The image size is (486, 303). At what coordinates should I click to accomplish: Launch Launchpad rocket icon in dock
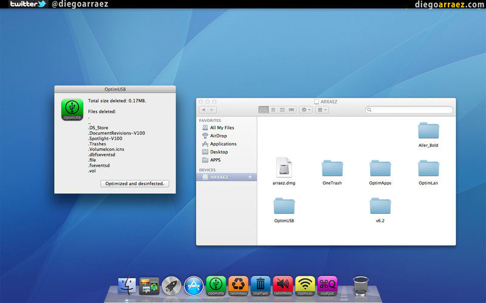click(171, 285)
